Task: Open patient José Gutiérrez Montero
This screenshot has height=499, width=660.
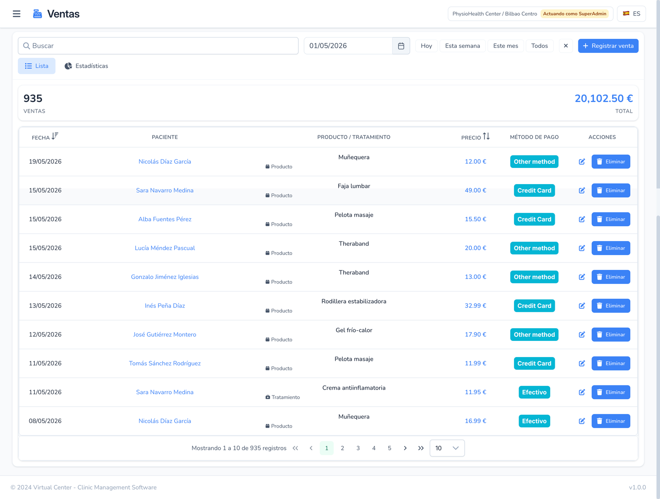Action: [165, 335]
